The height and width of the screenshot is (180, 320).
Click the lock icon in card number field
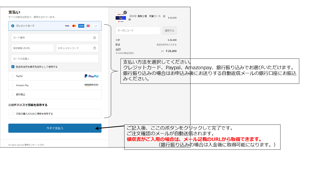94,38
